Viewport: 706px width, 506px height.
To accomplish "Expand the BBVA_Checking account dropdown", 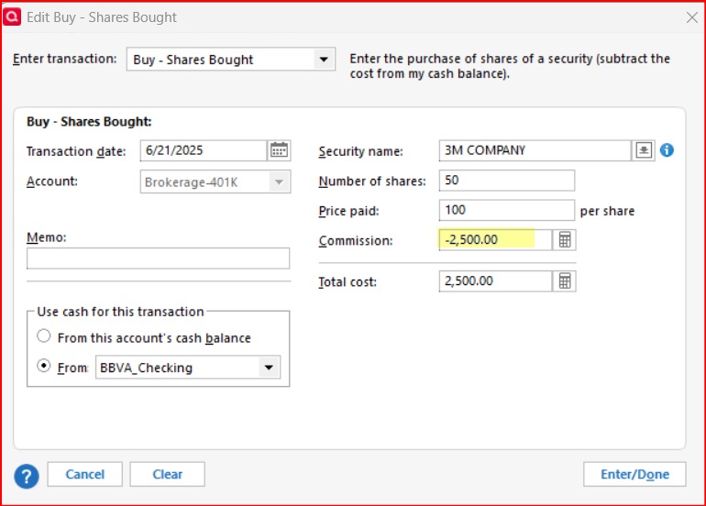I will click(269, 368).
